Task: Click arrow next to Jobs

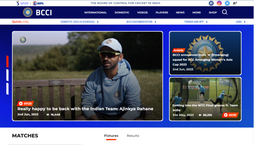Action: (x=245, y=22)
